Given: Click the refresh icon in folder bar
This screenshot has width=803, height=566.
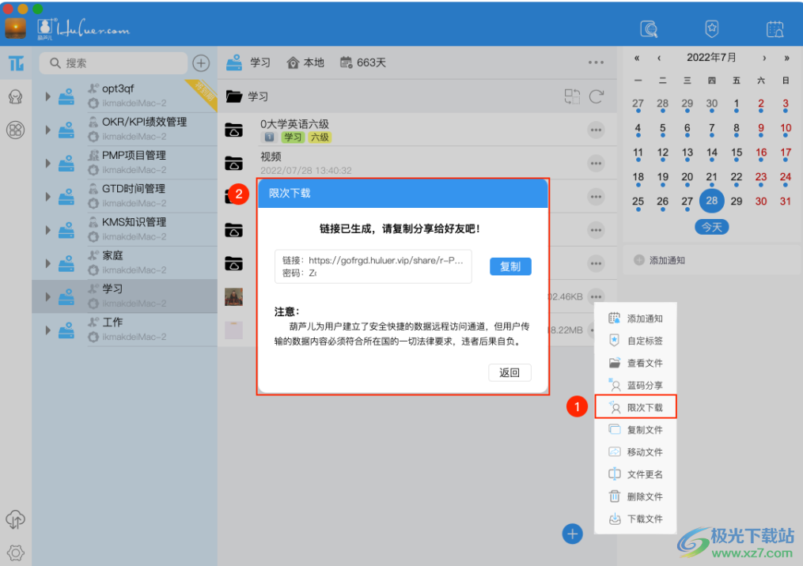Looking at the screenshot, I should 596,96.
